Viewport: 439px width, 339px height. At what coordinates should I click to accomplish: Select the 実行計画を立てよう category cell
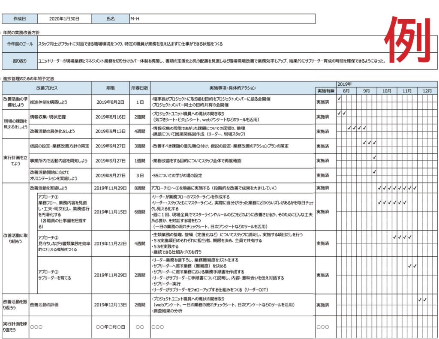tap(15, 161)
